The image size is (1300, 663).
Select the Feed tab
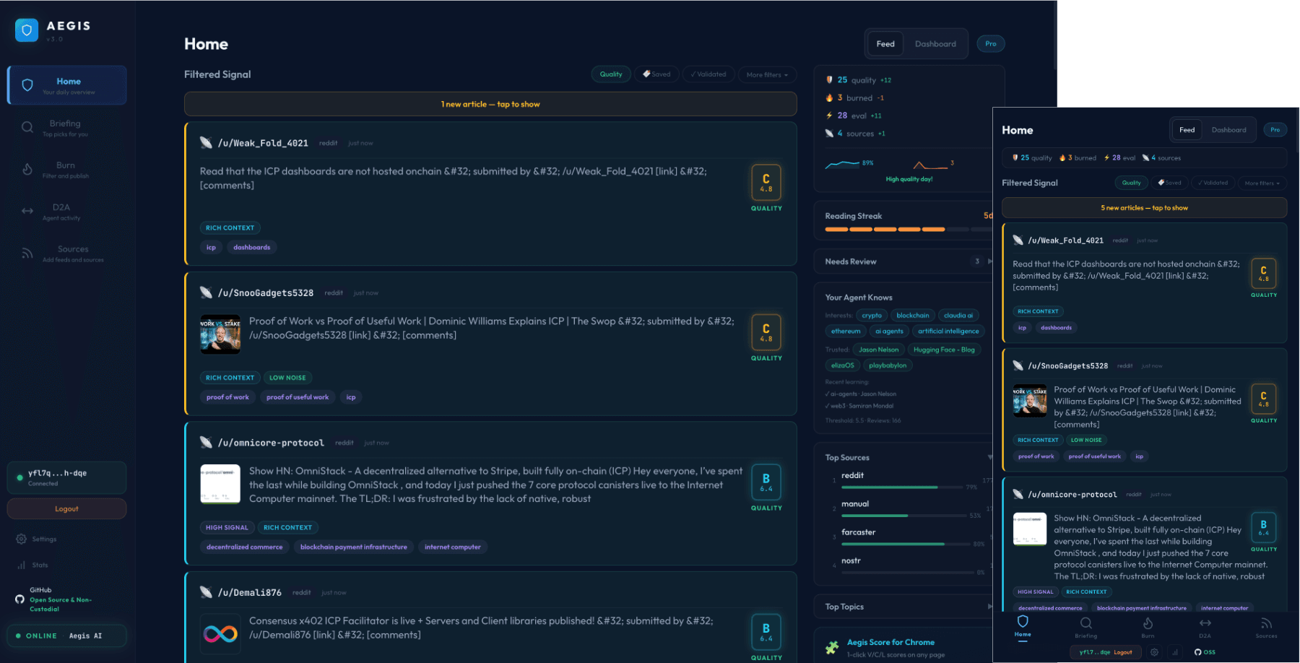(x=885, y=44)
